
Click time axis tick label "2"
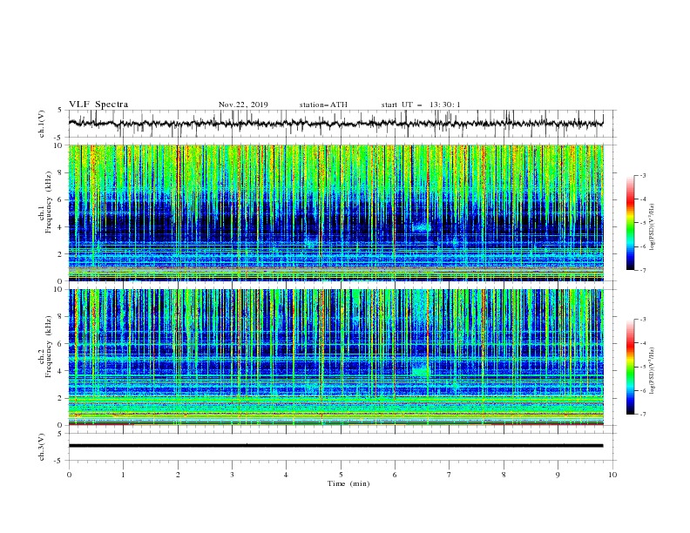178,475
